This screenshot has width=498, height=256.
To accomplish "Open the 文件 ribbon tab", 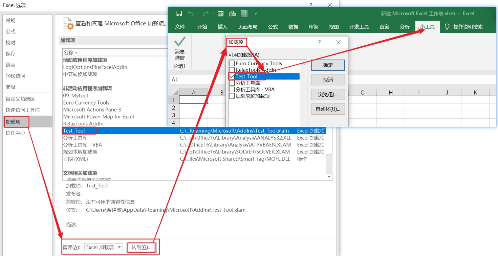I will point(180,27).
